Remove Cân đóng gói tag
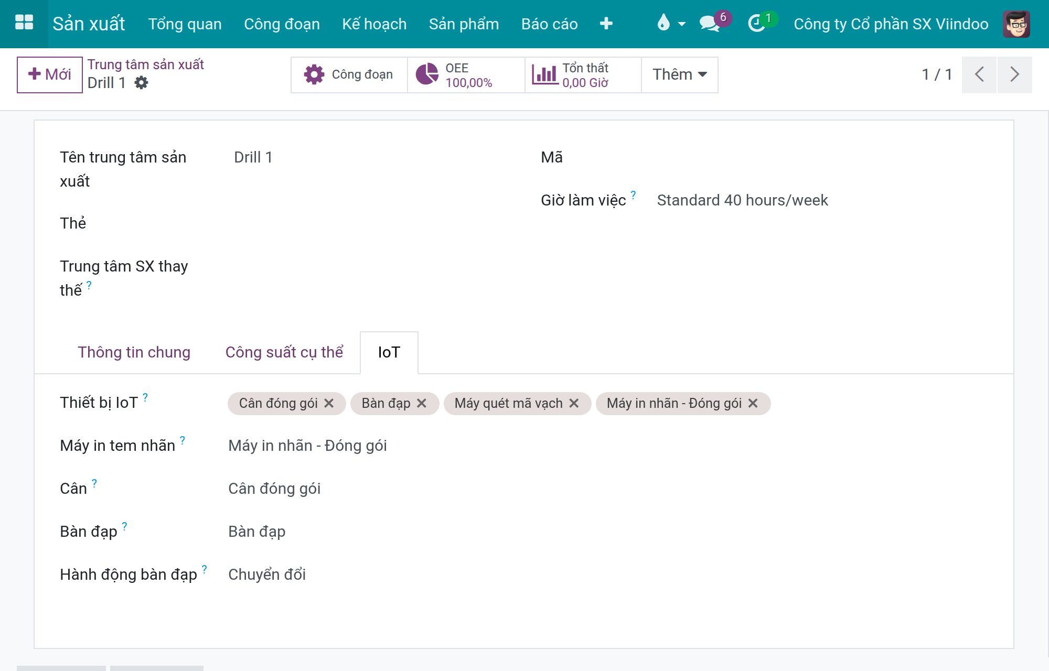The image size is (1049, 671). click(329, 403)
